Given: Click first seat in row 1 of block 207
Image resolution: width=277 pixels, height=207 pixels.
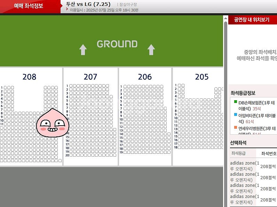Looking at the screenshot, I should click(71, 86).
